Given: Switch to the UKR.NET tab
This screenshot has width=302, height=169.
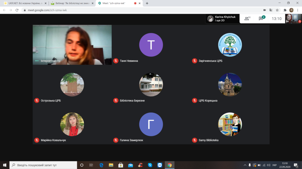Looking at the screenshot, I should coord(23,3).
